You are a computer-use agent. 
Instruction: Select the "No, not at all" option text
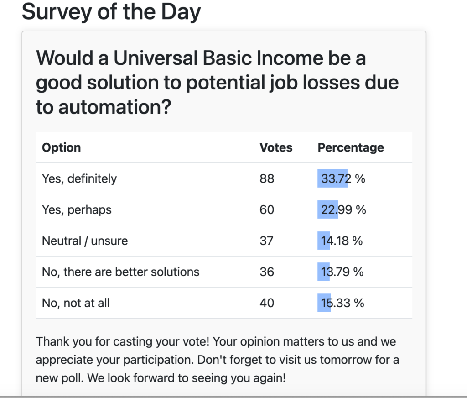point(76,303)
